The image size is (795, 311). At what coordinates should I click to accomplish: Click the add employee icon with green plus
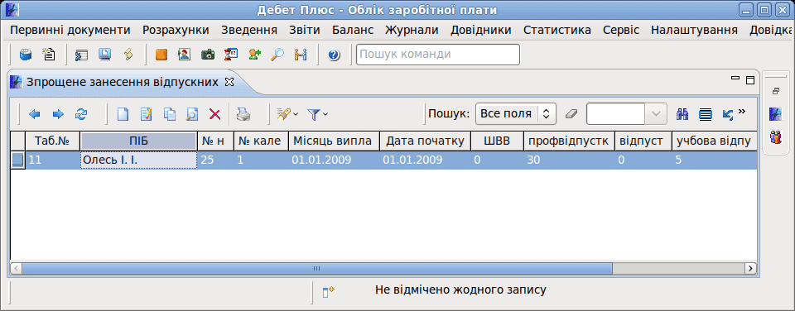pyautogui.click(x=254, y=55)
